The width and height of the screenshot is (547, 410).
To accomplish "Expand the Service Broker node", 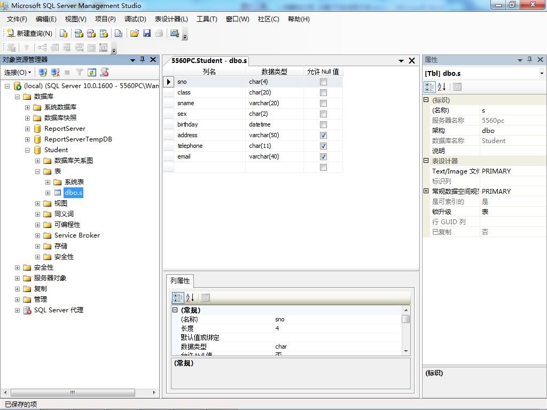I will coord(38,235).
